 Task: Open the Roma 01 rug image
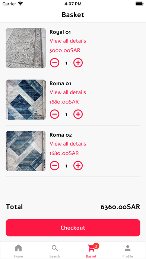(26, 100)
